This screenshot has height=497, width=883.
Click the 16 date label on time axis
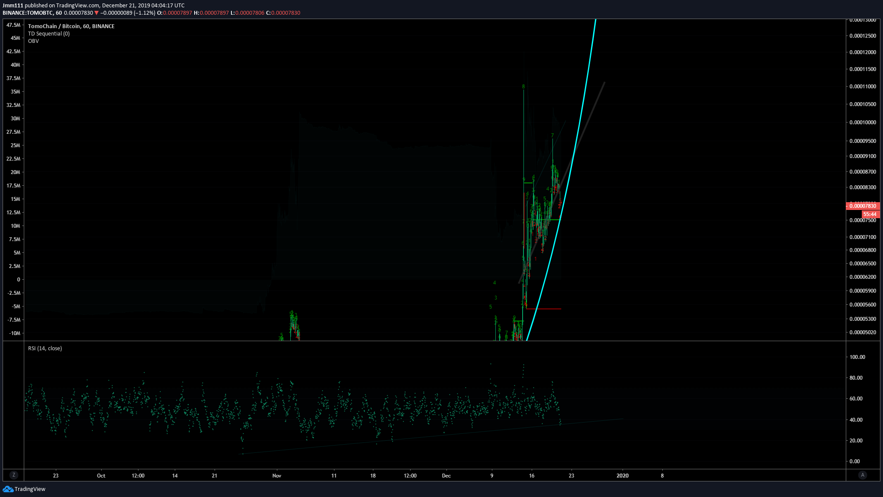(532, 475)
